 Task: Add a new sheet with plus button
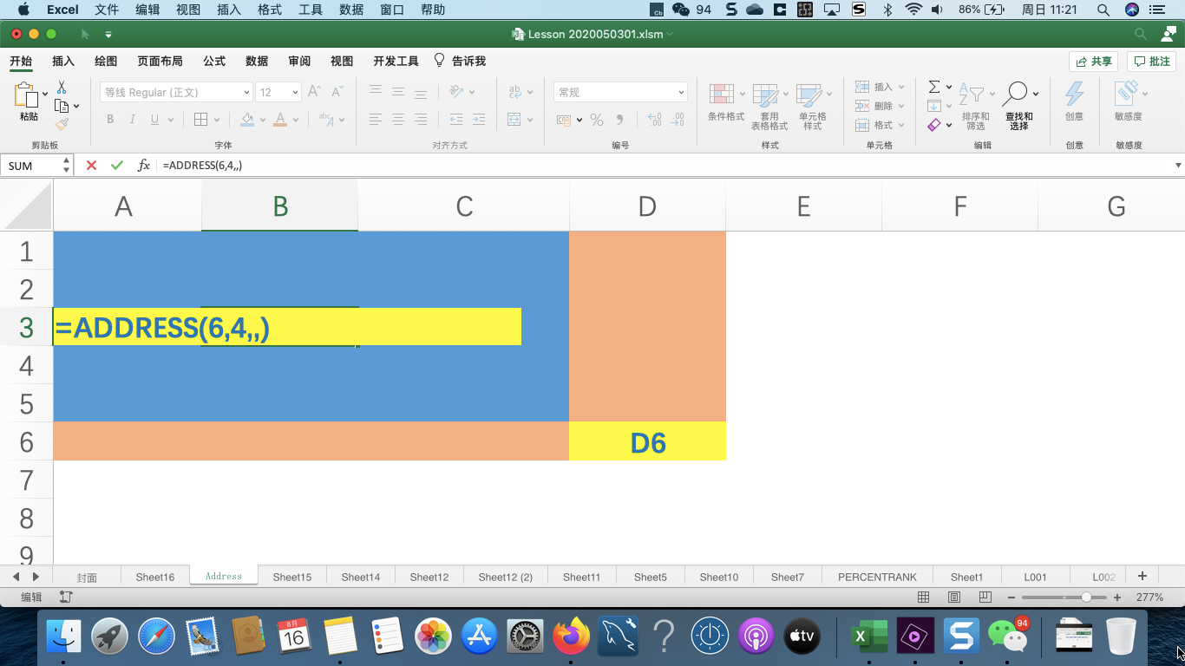click(x=1142, y=576)
